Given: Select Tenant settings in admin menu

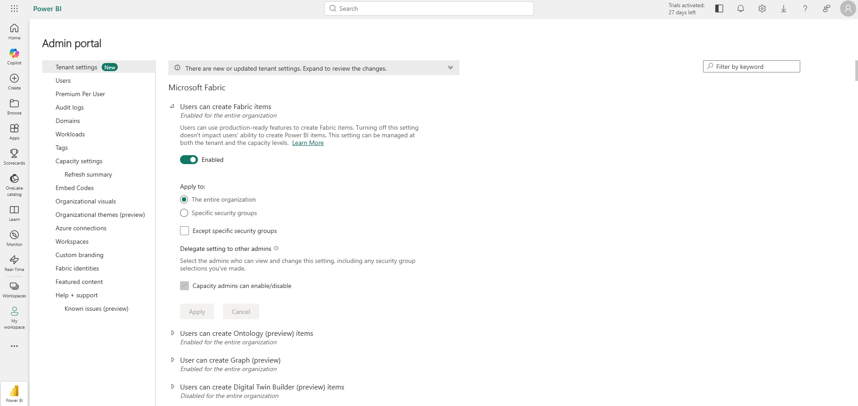Looking at the screenshot, I should point(99,67).
